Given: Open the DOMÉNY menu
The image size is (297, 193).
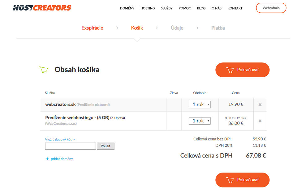Looking at the screenshot, I should 127,8.
